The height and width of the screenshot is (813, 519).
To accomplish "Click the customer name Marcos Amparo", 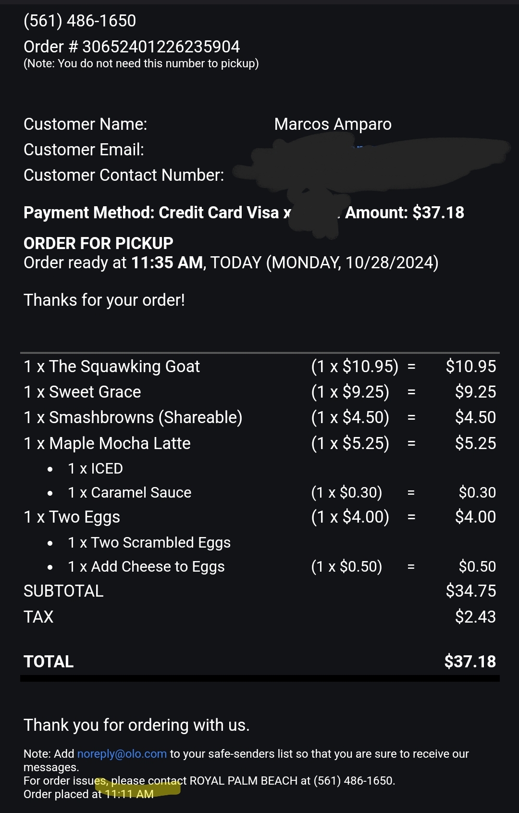I will click(x=333, y=124).
